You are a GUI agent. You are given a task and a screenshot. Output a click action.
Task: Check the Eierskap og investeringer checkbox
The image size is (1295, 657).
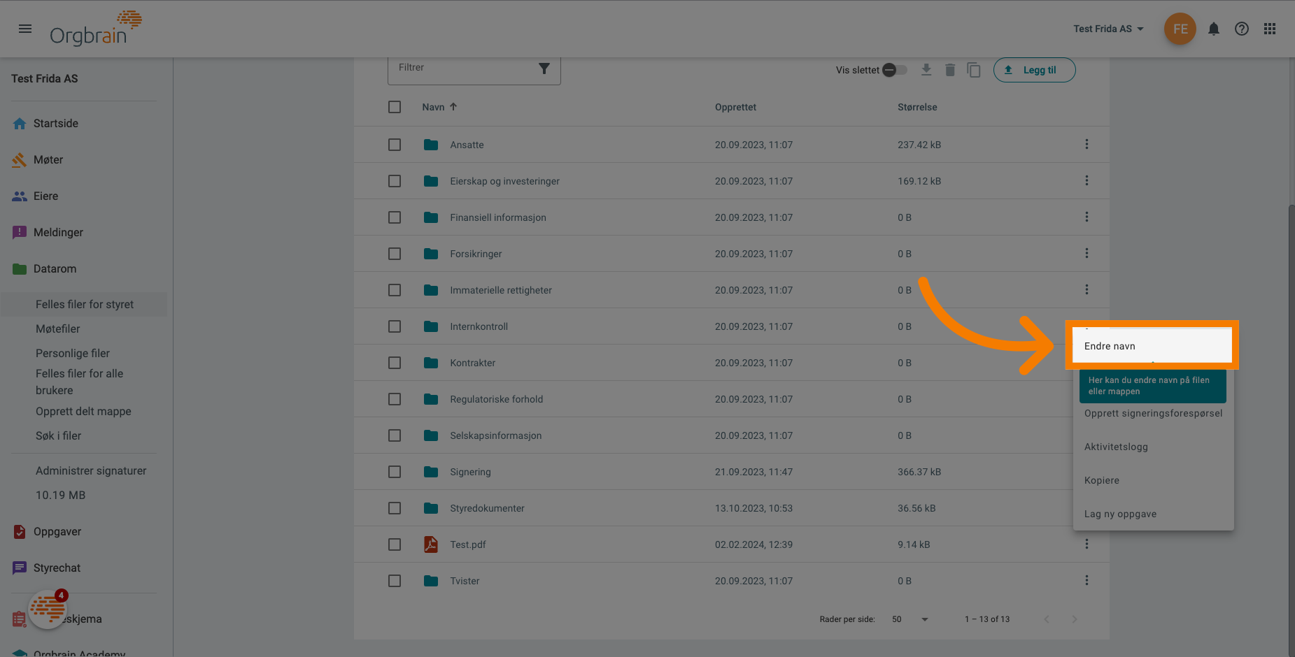tap(395, 181)
